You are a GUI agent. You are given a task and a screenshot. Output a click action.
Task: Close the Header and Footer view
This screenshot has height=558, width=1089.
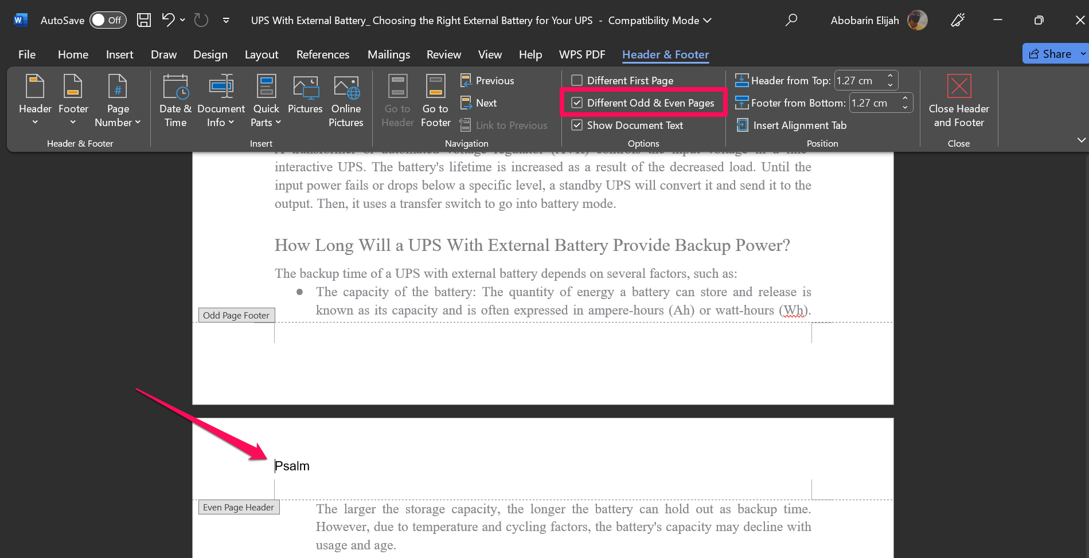[958, 103]
